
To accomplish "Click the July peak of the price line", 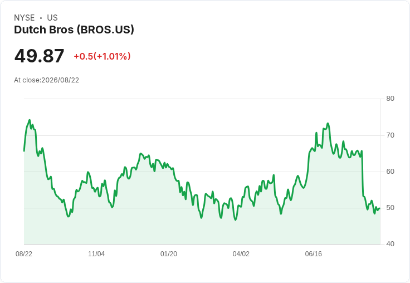I will click(x=328, y=123).
